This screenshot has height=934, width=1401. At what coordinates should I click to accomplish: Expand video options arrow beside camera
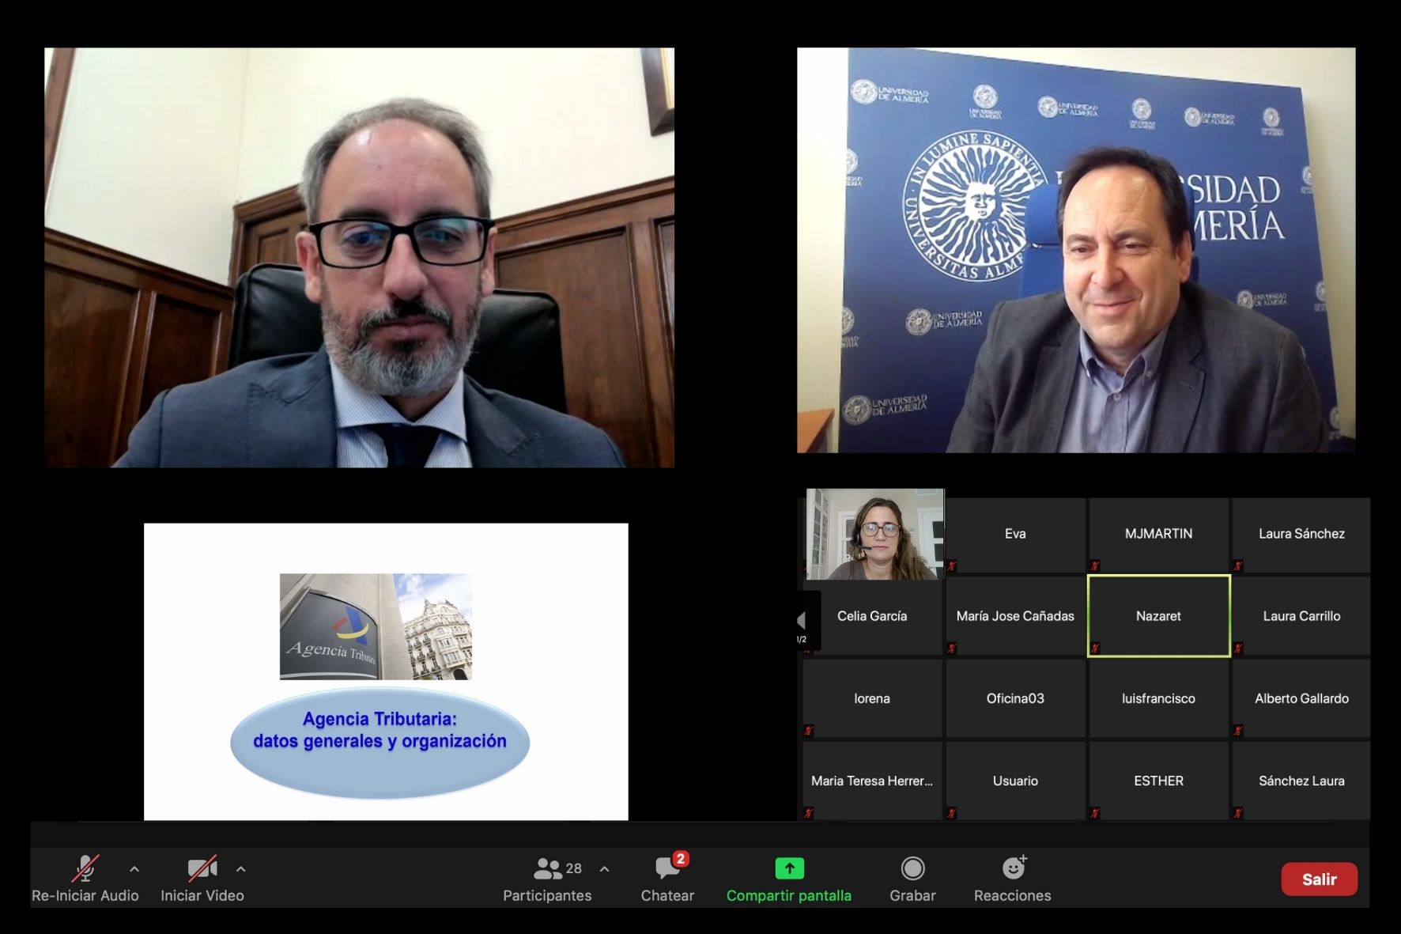coord(241,869)
